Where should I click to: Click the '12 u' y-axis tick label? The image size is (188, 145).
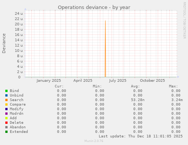[x=19, y=45]
